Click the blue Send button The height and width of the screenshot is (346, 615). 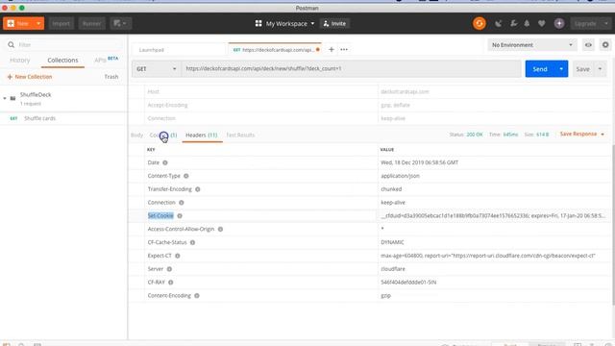point(540,69)
